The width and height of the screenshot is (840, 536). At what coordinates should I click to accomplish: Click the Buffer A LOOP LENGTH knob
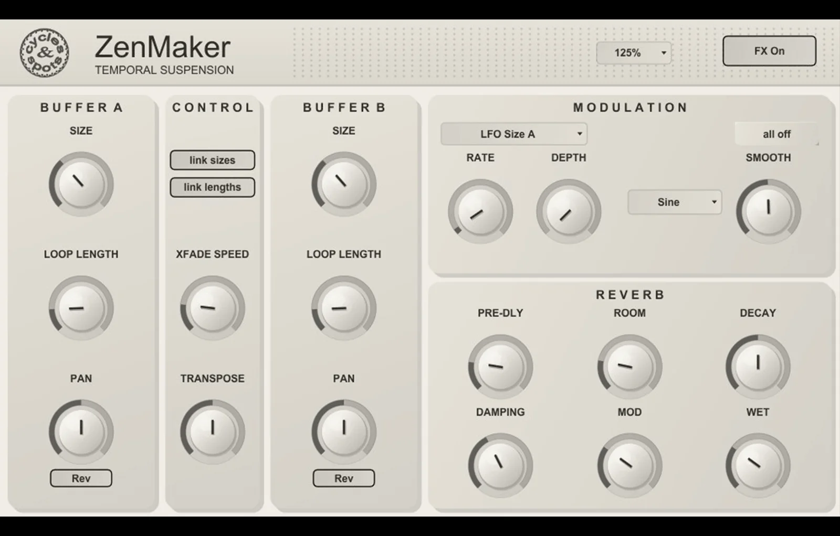click(81, 308)
